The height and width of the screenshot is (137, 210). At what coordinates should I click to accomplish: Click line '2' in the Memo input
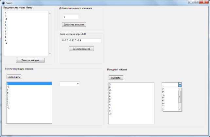[6, 40]
